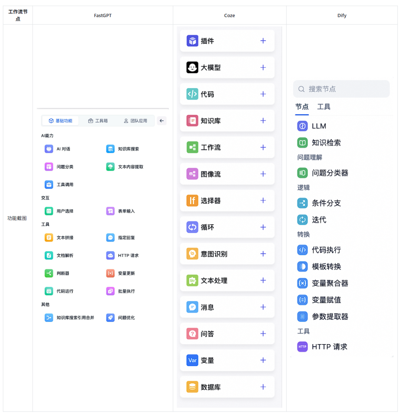Choose the HTTP 请求 icon in FastGPT
Screen dimensions: 400x413
click(110, 255)
